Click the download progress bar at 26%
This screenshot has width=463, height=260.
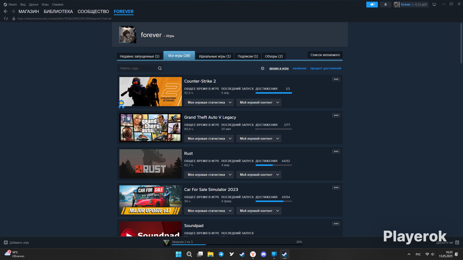point(237,245)
